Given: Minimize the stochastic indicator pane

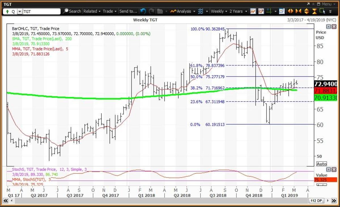Looking at the screenshot, I should tap(329, 169).
